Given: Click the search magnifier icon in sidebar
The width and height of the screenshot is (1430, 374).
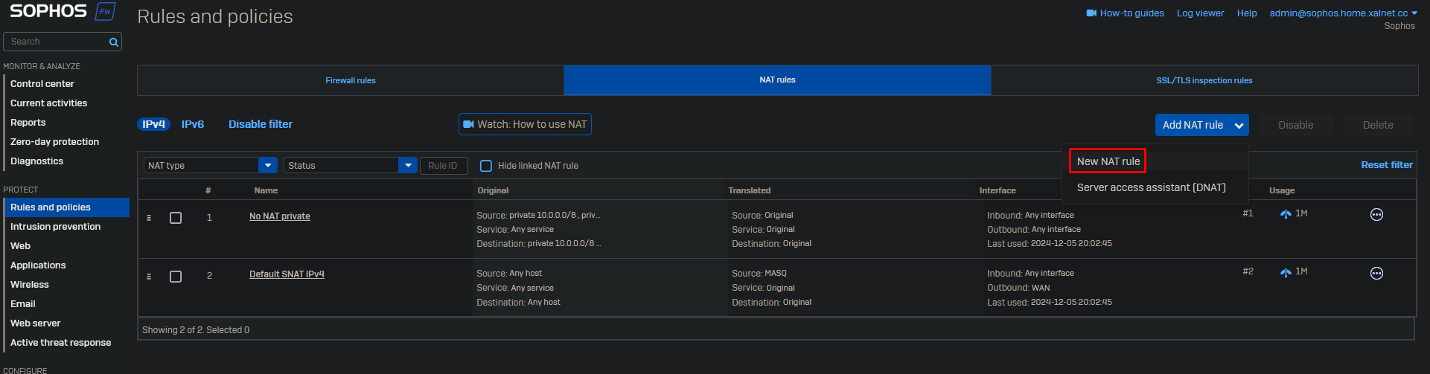Looking at the screenshot, I should tap(114, 42).
